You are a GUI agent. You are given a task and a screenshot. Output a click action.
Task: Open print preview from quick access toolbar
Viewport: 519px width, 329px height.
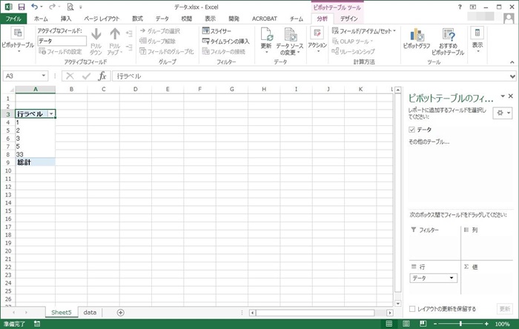point(70,7)
